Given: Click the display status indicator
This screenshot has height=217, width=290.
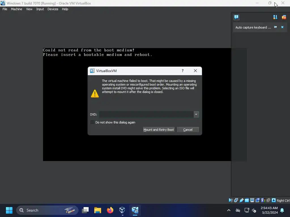Looking at the screenshot, I should 252,200.
